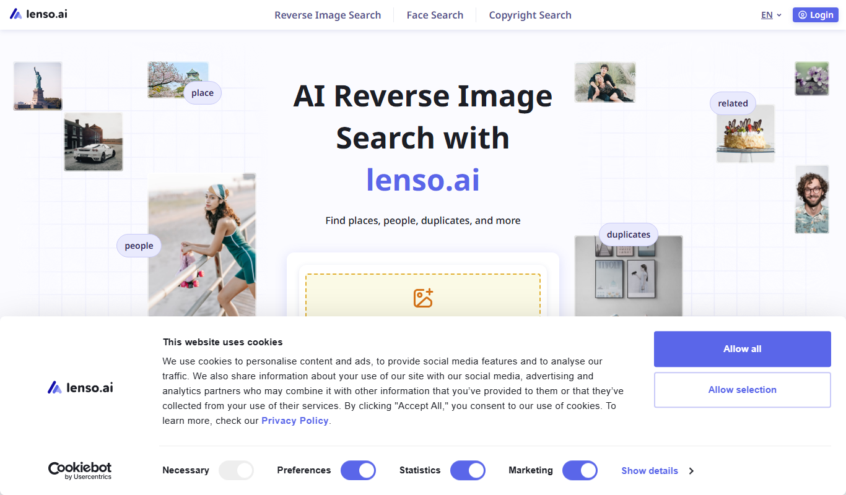
Task: Open the Login button
Action: pos(815,15)
